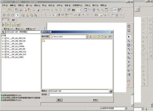Open the 视图 menu
Screen dimensions: 153x111
click(21, 5)
